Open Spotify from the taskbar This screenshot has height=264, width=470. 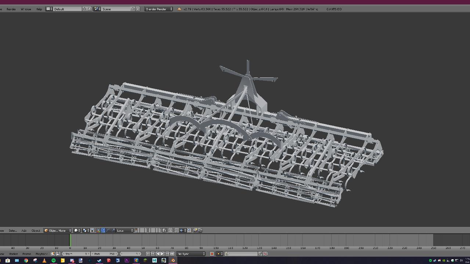[54, 260]
